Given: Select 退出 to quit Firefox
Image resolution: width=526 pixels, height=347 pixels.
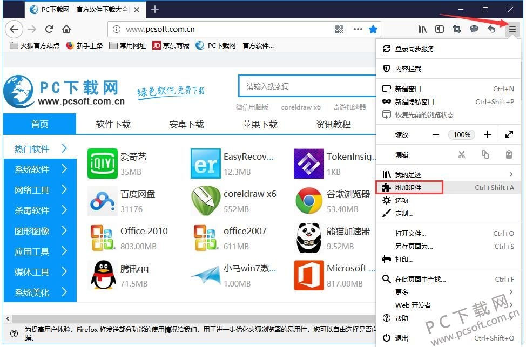Looking at the screenshot, I should [448, 338].
